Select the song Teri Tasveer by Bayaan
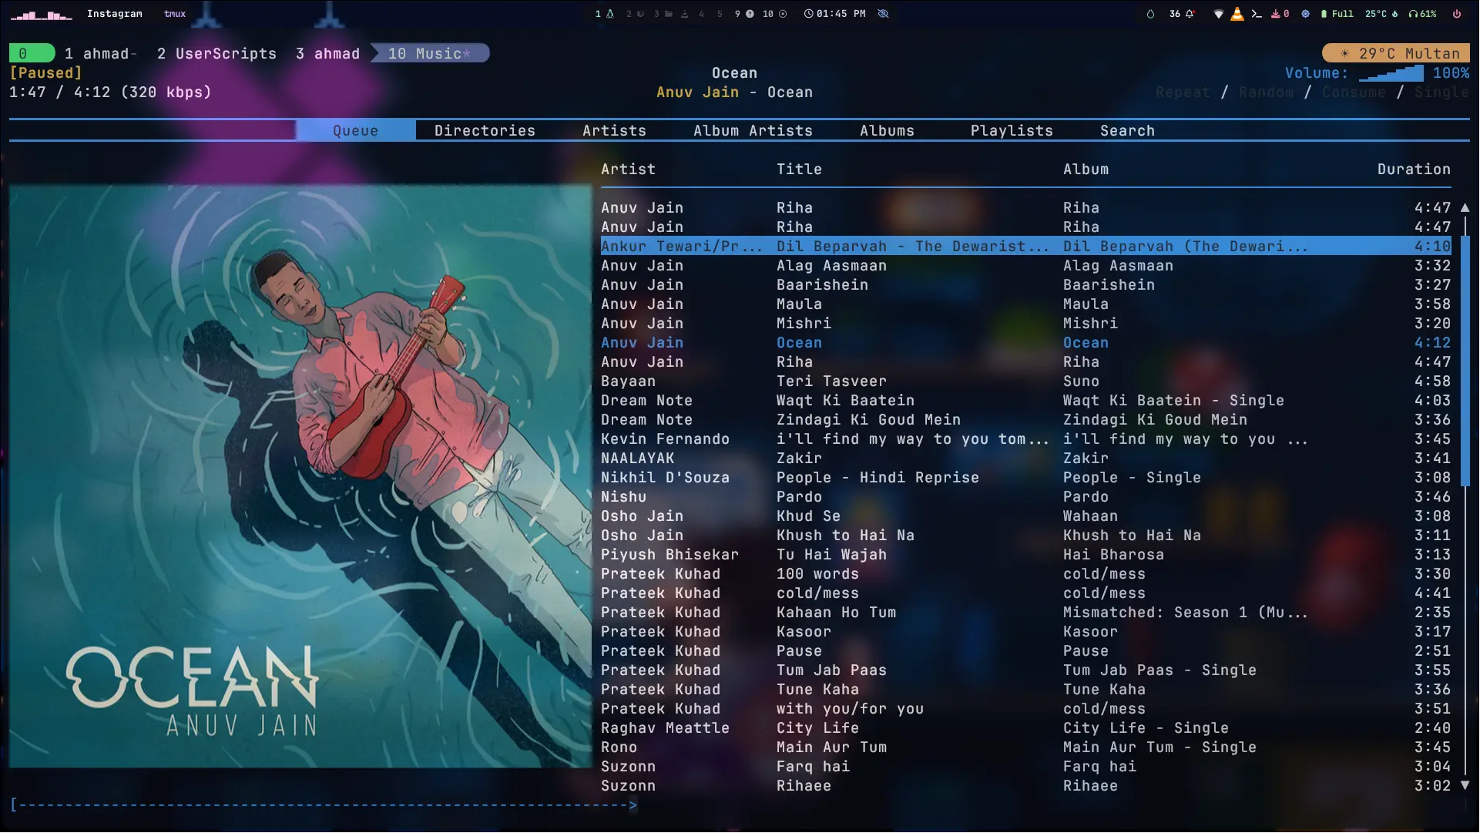The width and height of the screenshot is (1480, 833). 831,381
